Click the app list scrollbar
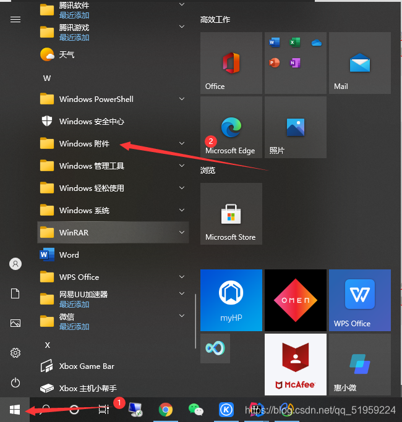This screenshot has width=402, height=422. coord(195,321)
